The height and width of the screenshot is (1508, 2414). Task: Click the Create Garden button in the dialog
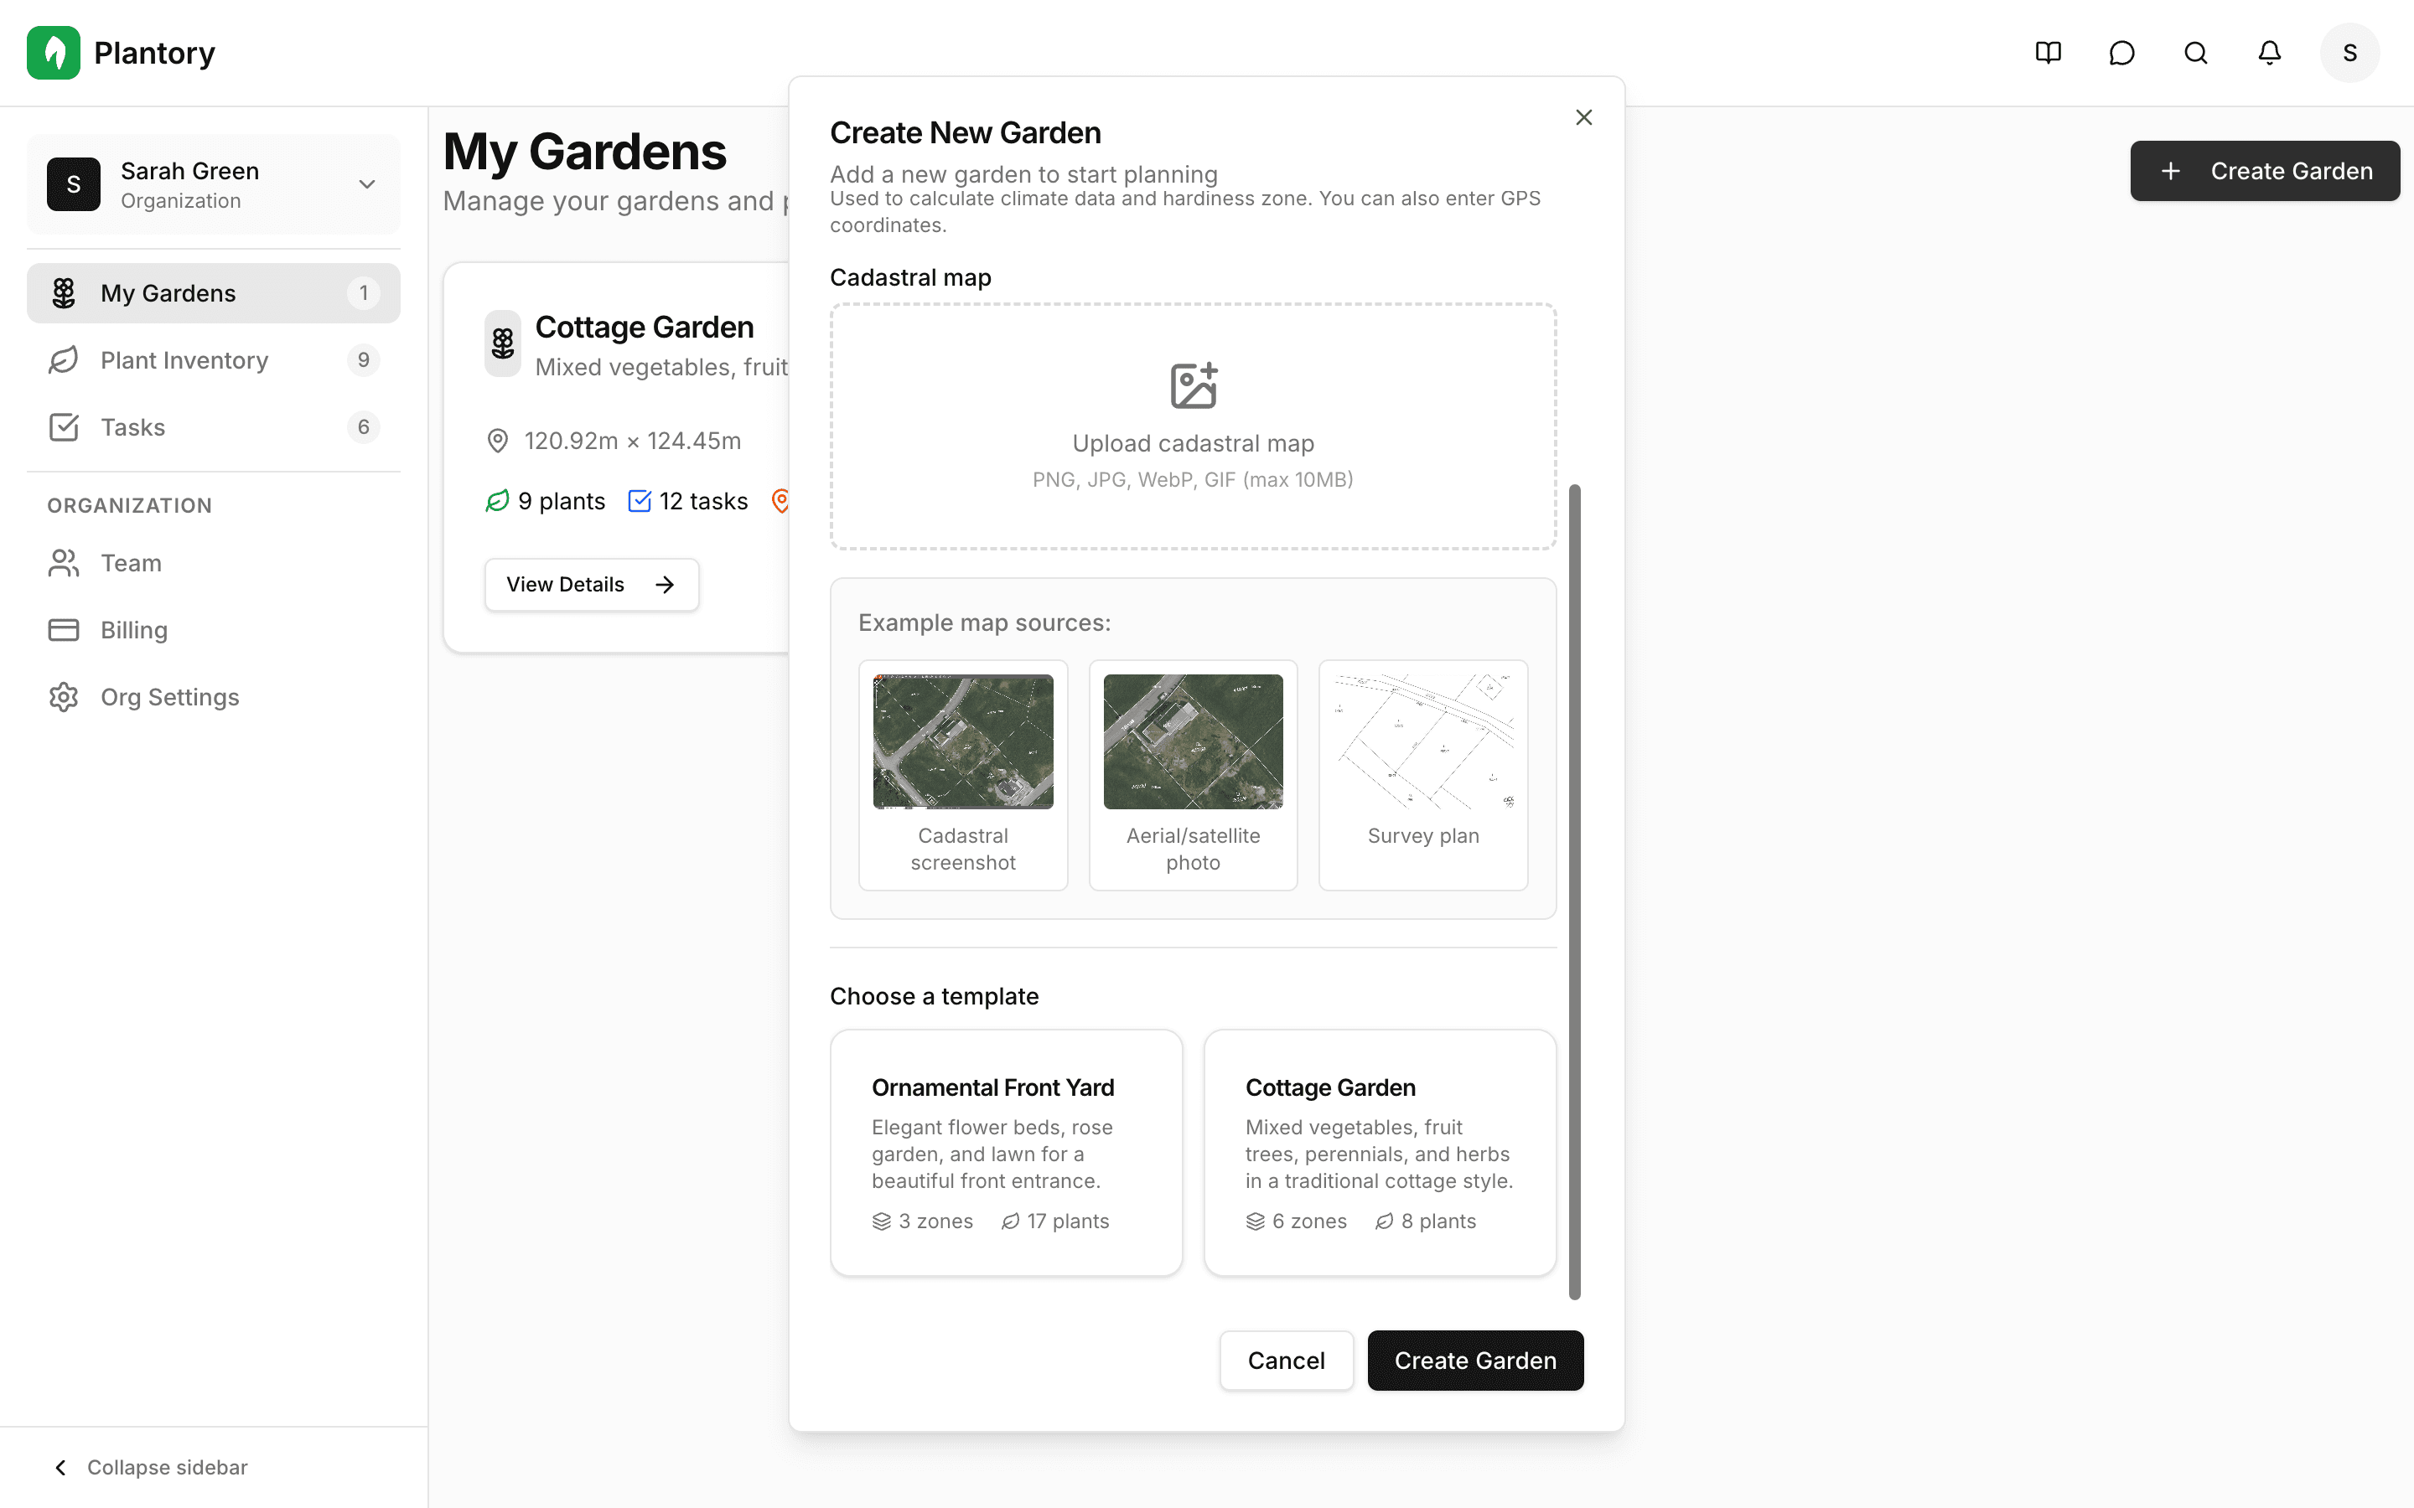coord(1475,1361)
